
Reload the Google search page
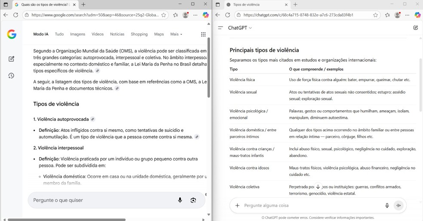[15, 15]
